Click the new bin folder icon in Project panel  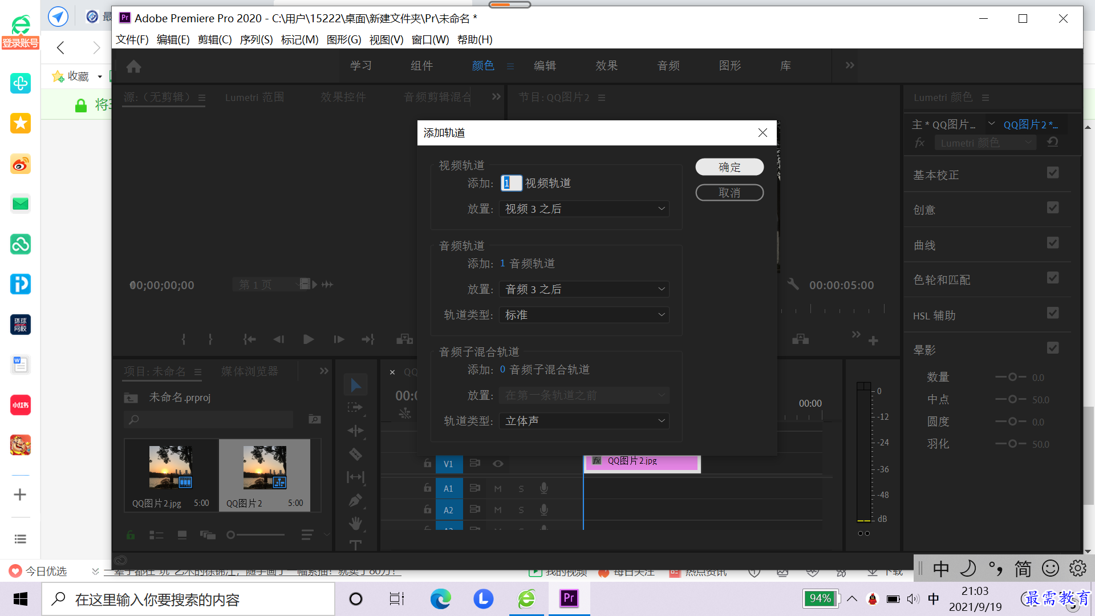point(314,419)
